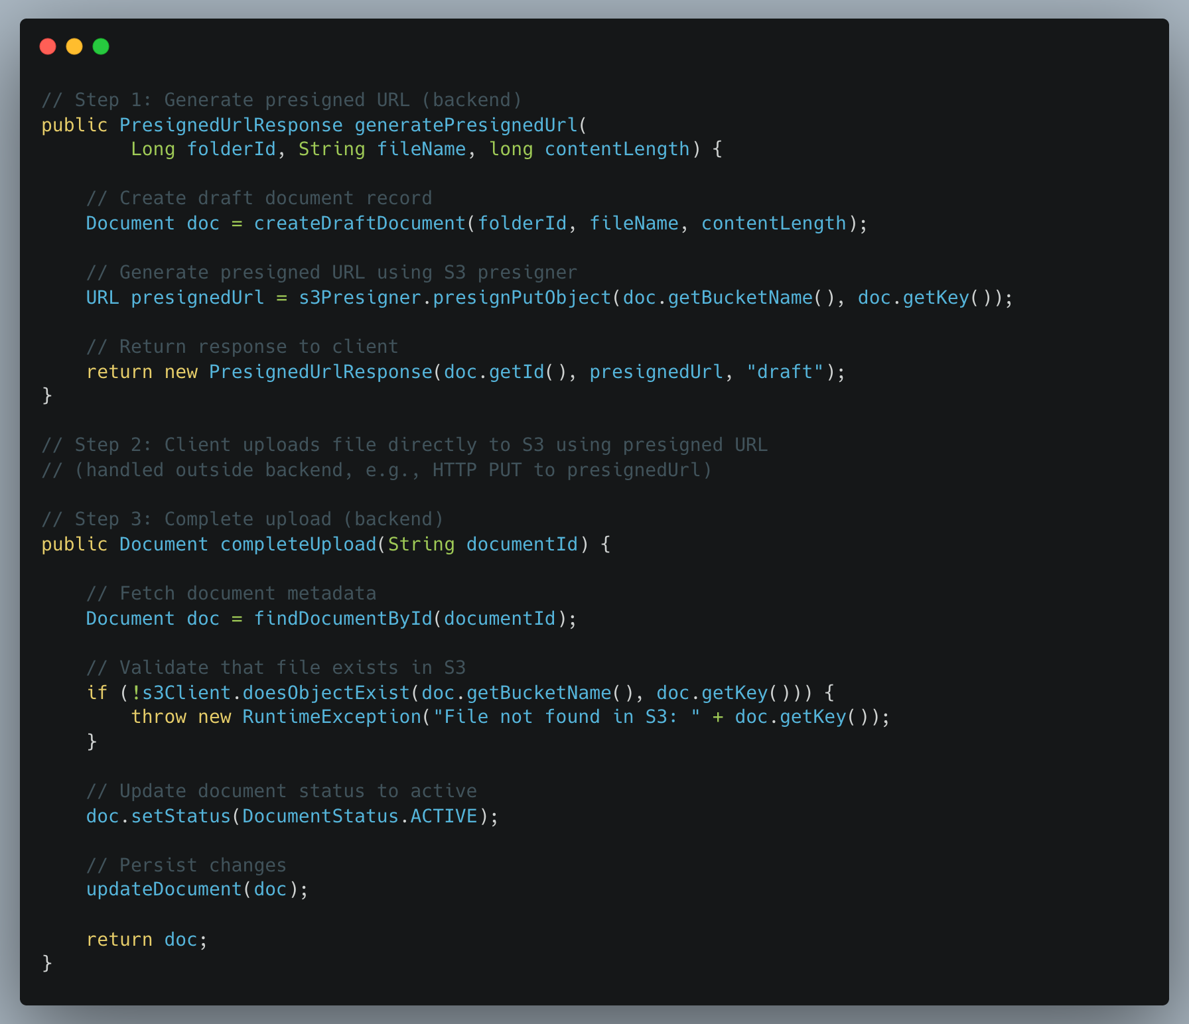This screenshot has width=1189, height=1024.
Task: Select the presignPutObject method call
Action: (522, 298)
